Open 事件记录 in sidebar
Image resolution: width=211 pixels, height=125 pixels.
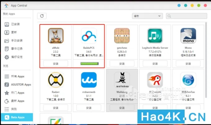click(x=17, y=49)
